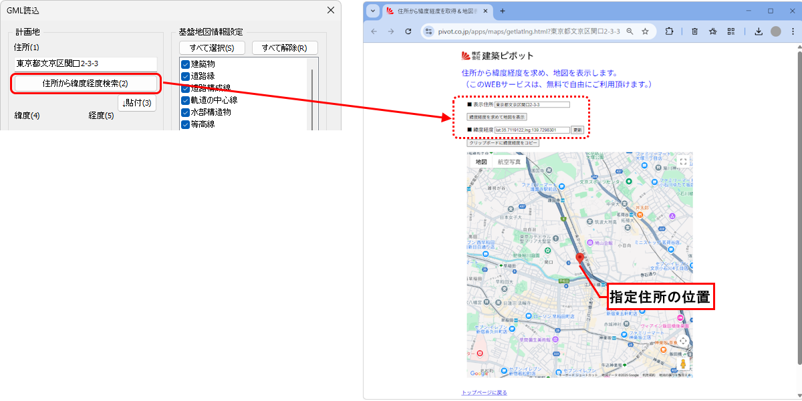Toggle the 軌道の中心線 checkbox

tap(186, 100)
